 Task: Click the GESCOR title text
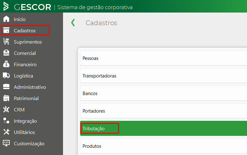point(33,7)
